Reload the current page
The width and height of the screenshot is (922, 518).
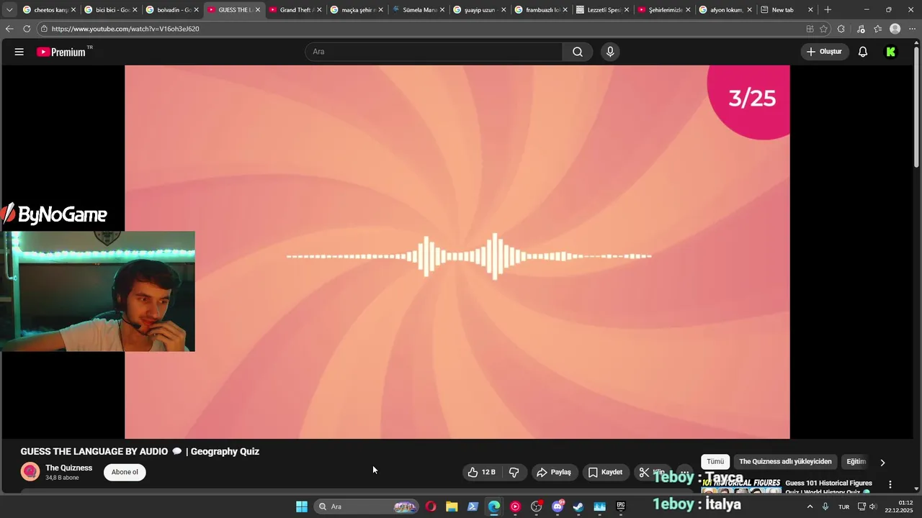point(27,29)
